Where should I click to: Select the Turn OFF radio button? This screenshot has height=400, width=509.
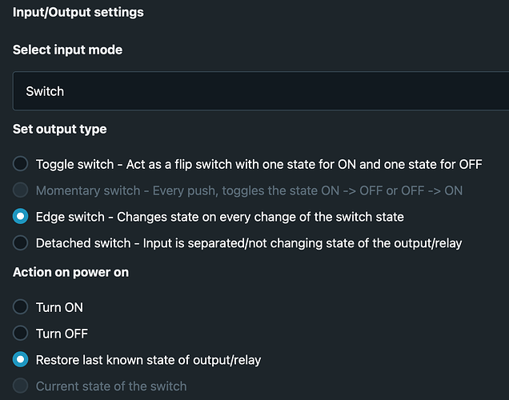[21, 334]
